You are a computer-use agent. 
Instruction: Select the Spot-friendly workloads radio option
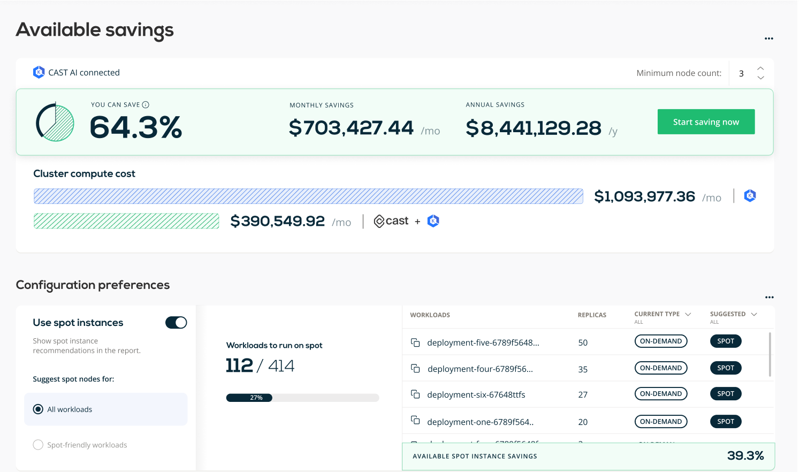coord(38,445)
